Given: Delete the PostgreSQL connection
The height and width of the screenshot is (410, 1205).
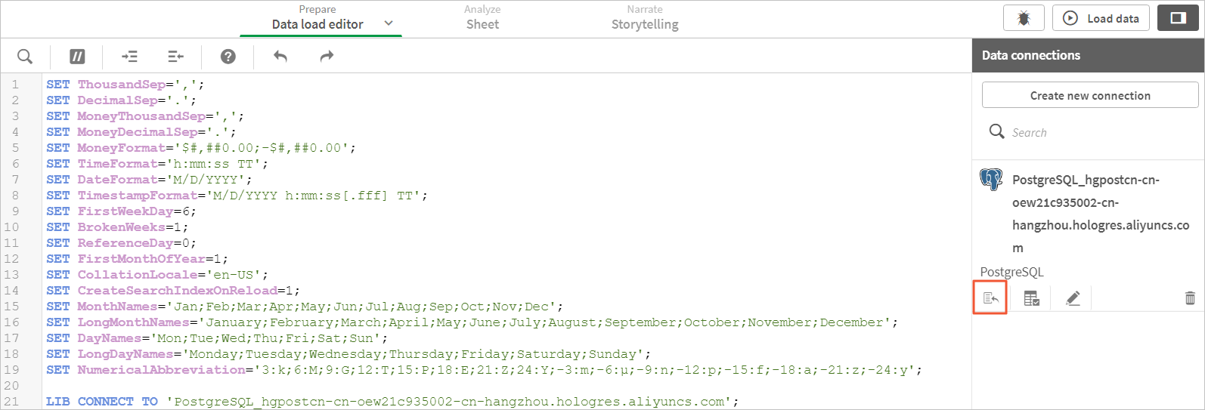Looking at the screenshot, I should pos(1190,298).
